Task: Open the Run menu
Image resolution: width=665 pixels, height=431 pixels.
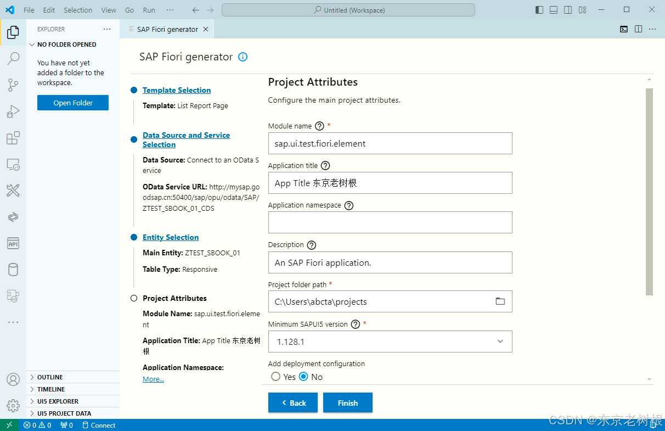Action: [149, 10]
